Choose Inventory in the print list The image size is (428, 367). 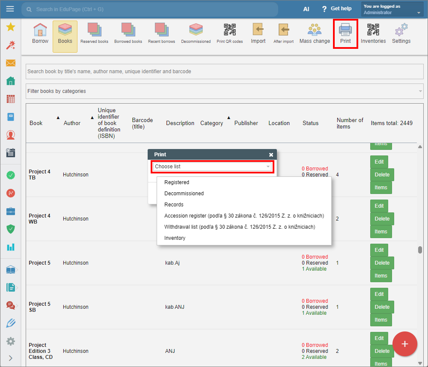pyautogui.click(x=175, y=238)
